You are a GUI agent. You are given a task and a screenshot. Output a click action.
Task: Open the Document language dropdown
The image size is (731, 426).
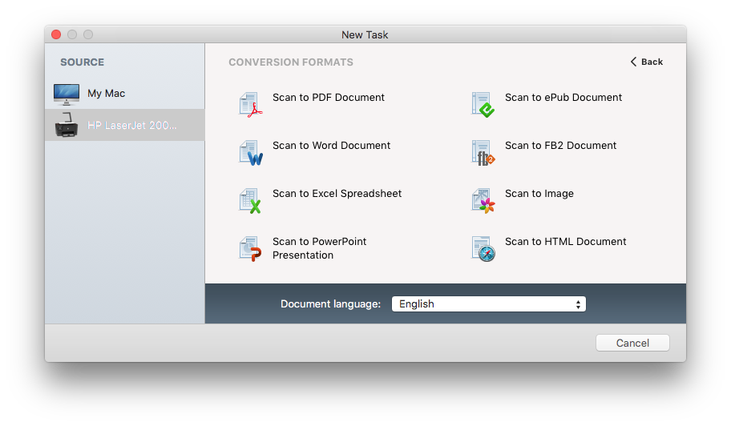point(488,304)
